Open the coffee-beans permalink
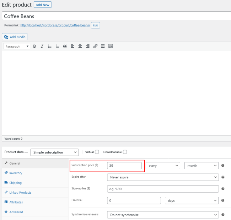Screen dimensions: 231x220 [x=55, y=26]
